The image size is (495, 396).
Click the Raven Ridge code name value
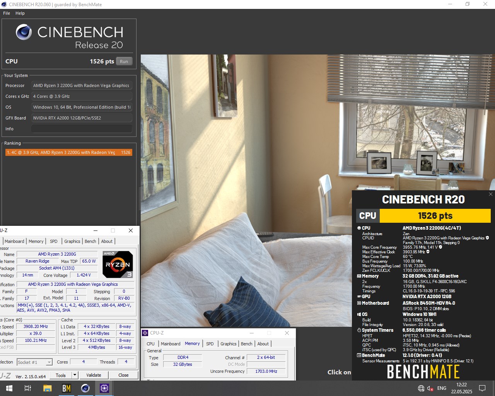point(38,261)
